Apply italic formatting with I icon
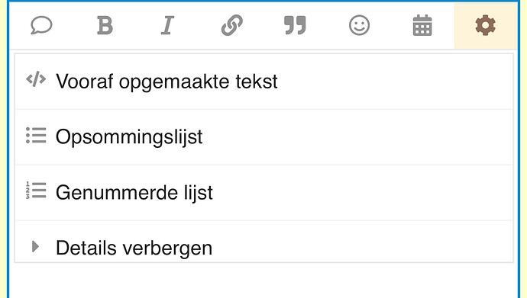The image size is (527, 298). [x=167, y=25]
